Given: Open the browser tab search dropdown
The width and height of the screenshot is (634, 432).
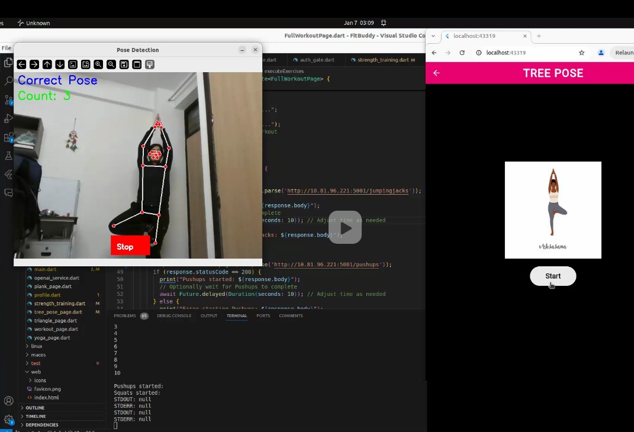Looking at the screenshot, I should click(x=433, y=36).
